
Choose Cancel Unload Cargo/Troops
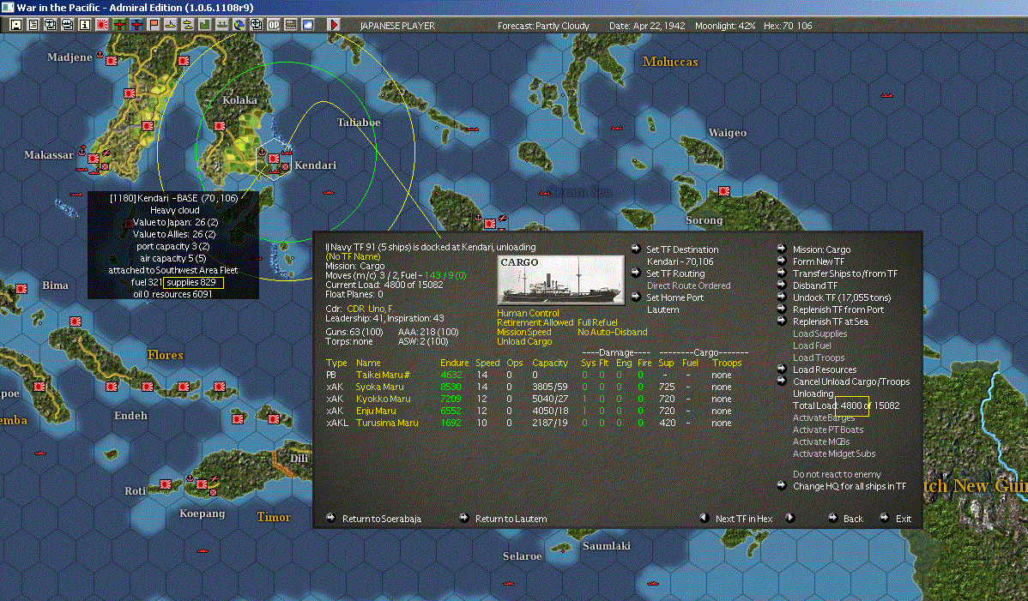click(x=851, y=382)
